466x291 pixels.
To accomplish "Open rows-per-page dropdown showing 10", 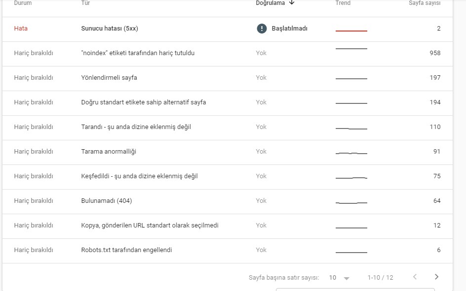I will [339, 278].
